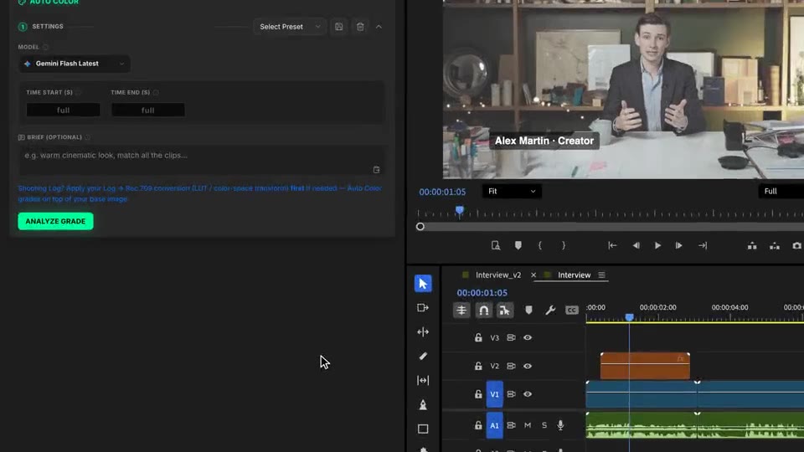The height and width of the screenshot is (452, 804).
Task: Select the Rectangle tool
Action: 423,429
